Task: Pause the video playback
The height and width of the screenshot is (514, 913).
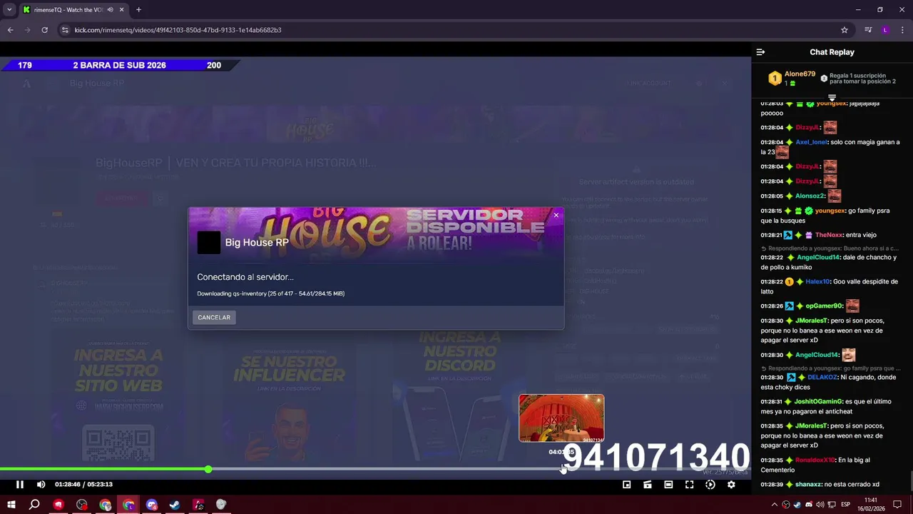Action: pyautogui.click(x=20, y=485)
